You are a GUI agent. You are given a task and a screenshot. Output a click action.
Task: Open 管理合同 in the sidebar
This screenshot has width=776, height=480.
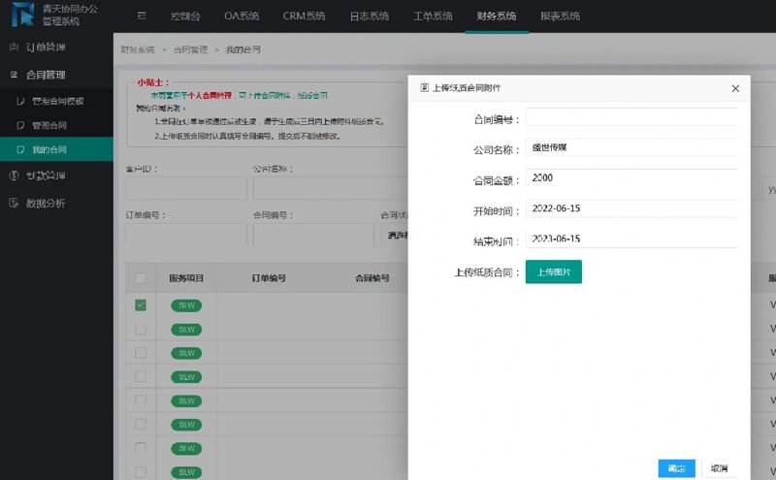56,125
